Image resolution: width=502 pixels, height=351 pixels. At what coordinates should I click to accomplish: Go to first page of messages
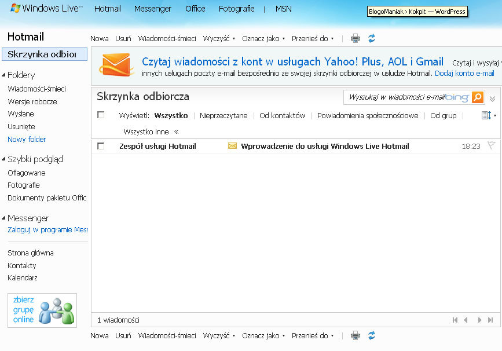[x=455, y=320]
